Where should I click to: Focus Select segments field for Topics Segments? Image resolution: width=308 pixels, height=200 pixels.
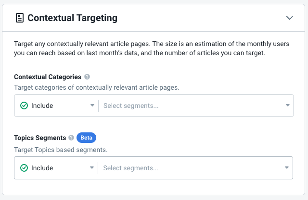[x=193, y=168]
